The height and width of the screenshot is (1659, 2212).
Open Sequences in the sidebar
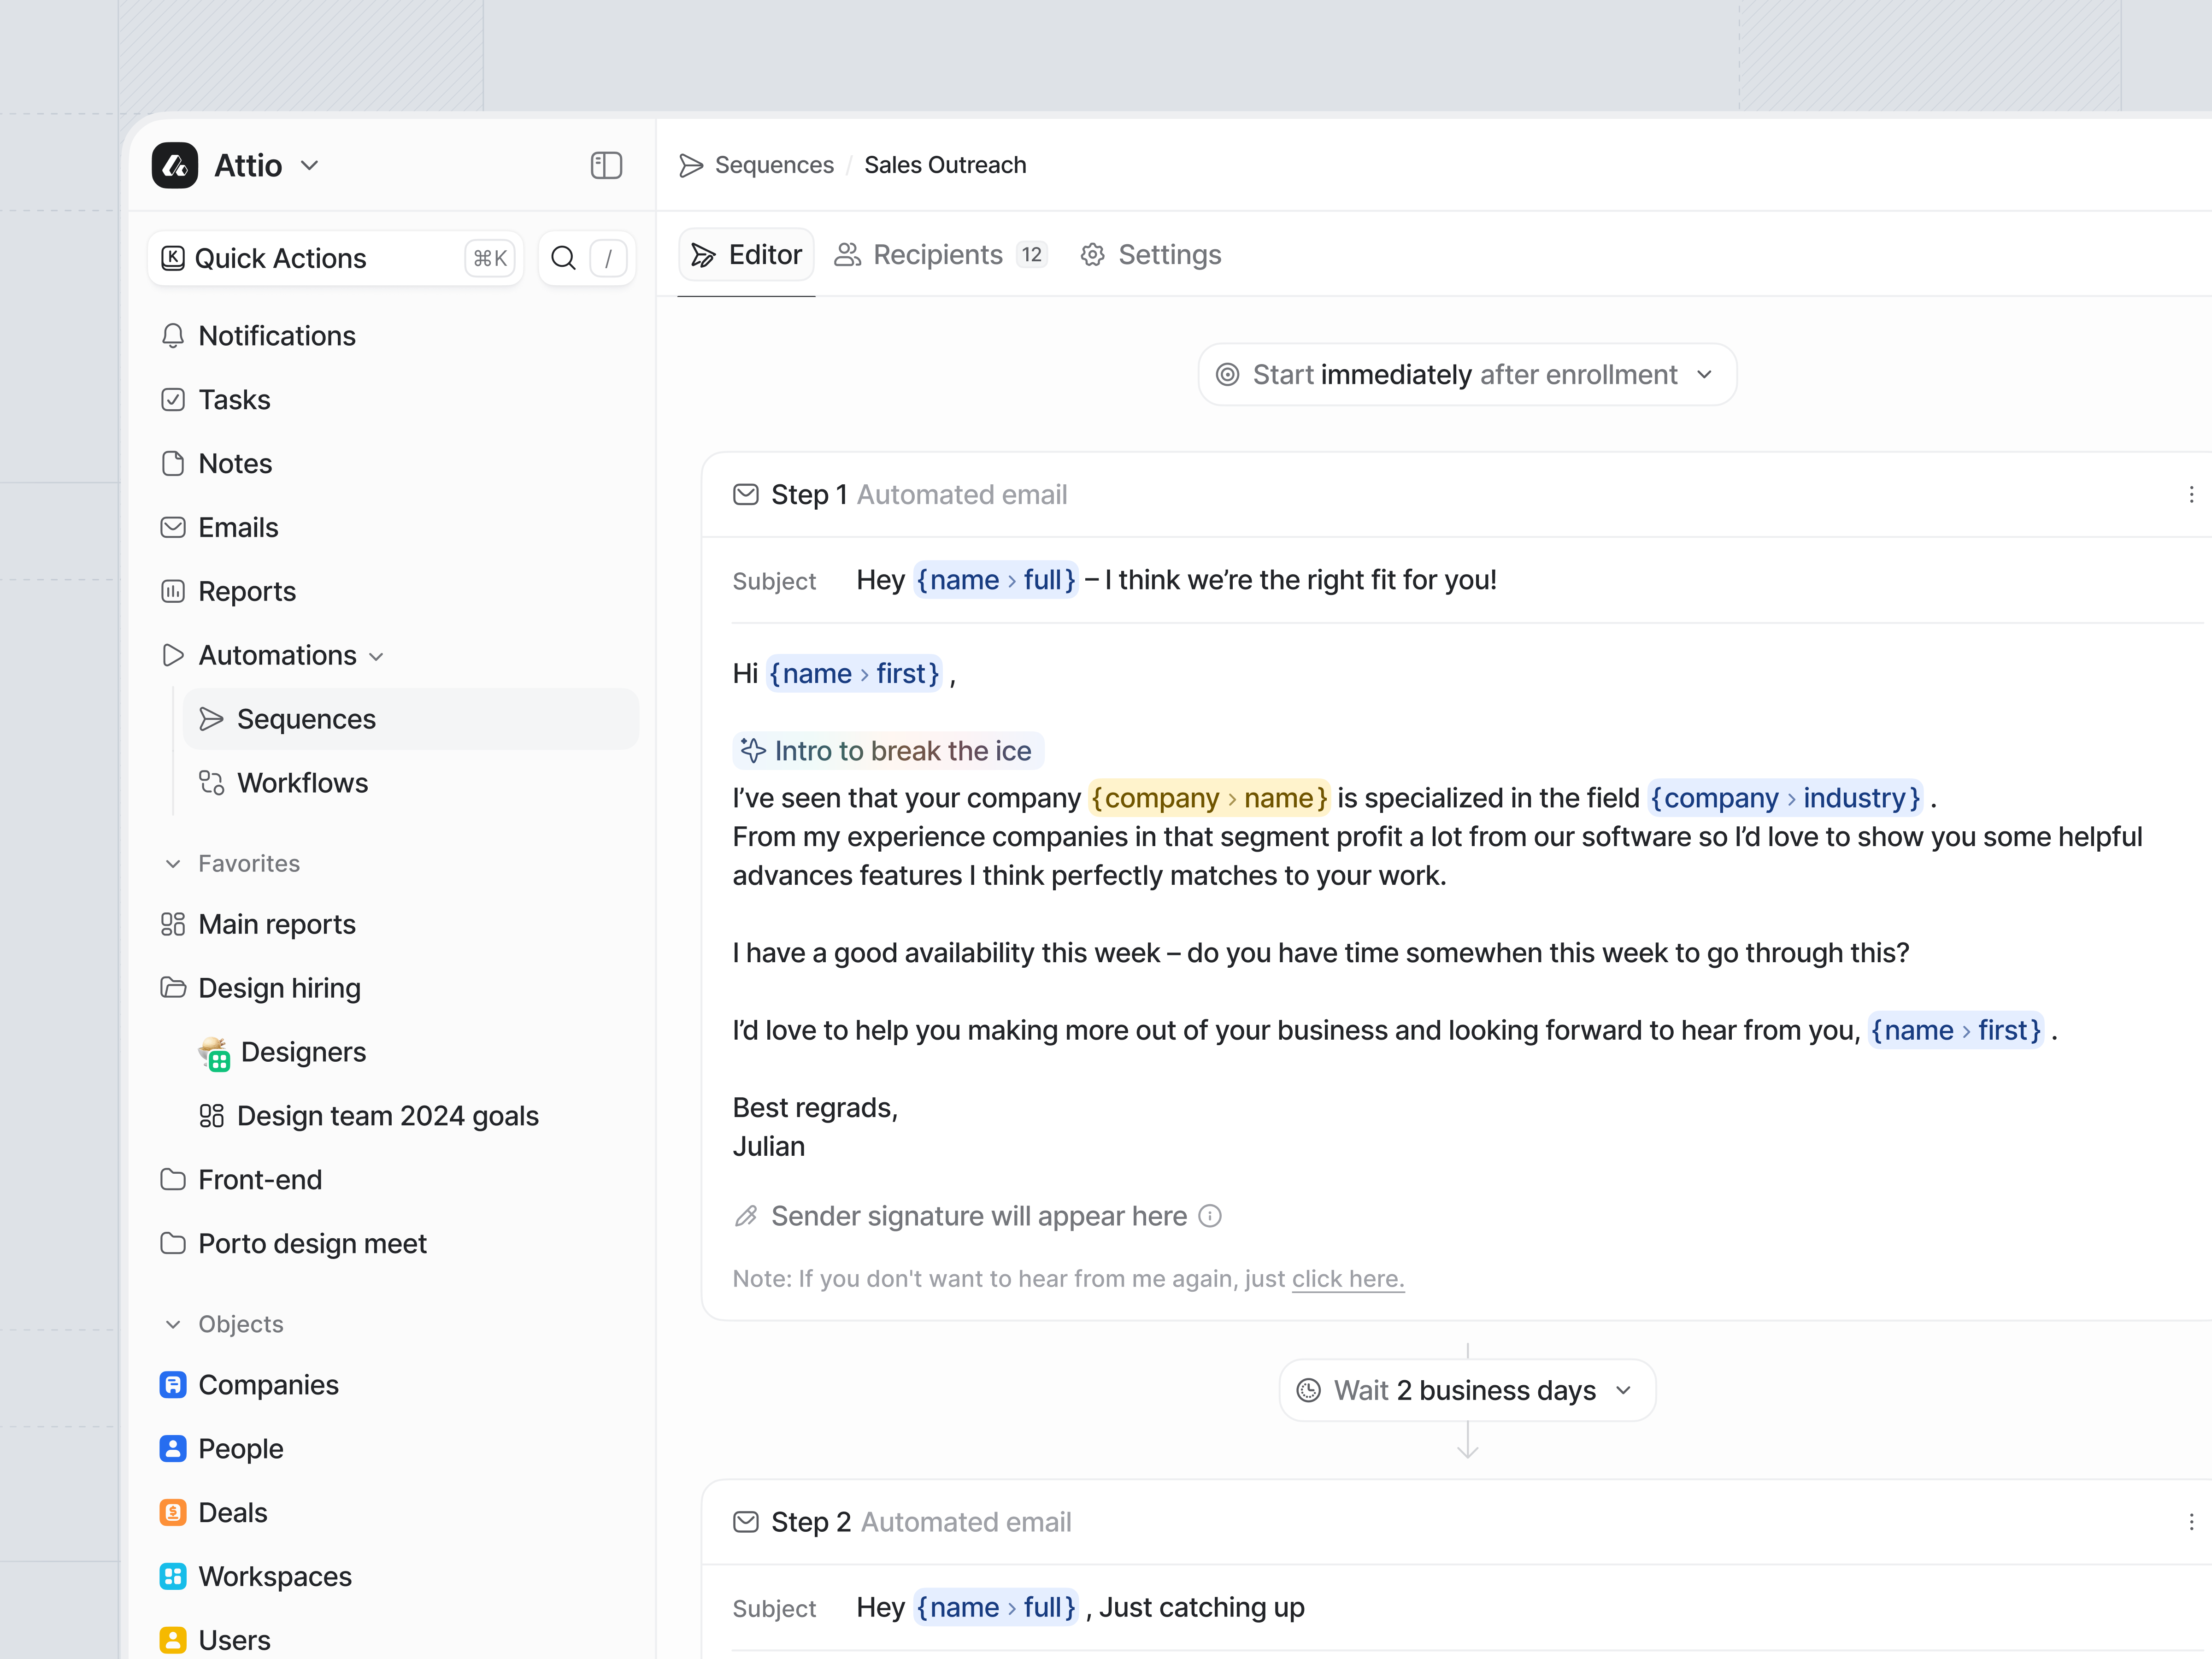pos(410,719)
